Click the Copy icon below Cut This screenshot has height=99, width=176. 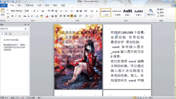pyautogui.click(x=7, y=13)
